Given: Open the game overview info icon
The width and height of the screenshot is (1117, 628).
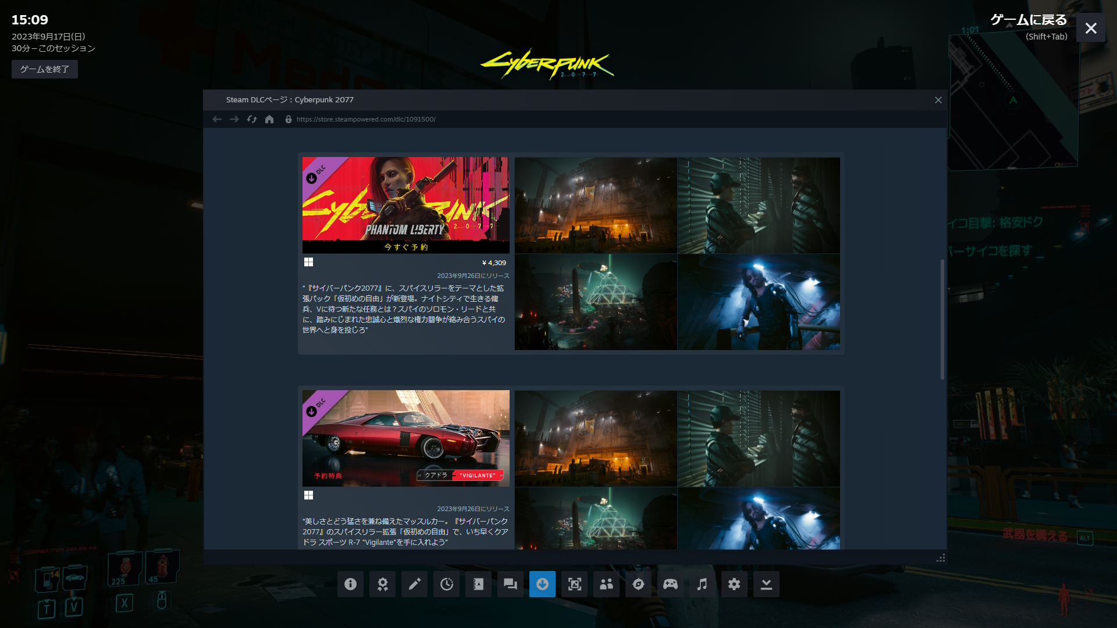Looking at the screenshot, I should coord(350,584).
